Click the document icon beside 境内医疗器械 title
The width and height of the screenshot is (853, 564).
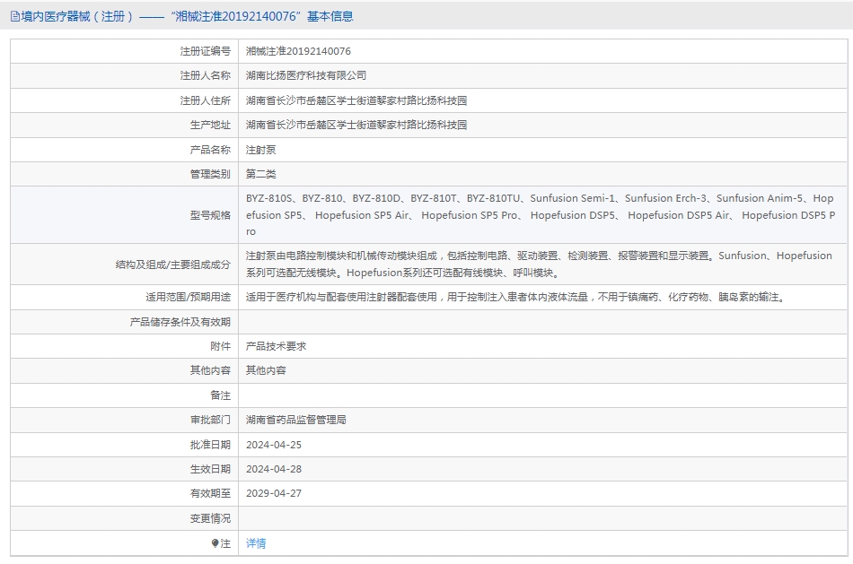click(14, 16)
